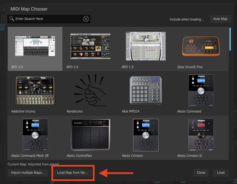The height and width of the screenshot is (184, 237).
Task: Click the Alesis Crimson label
Action: click(132, 156)
